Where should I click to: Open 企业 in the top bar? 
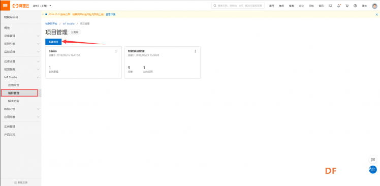301,6
